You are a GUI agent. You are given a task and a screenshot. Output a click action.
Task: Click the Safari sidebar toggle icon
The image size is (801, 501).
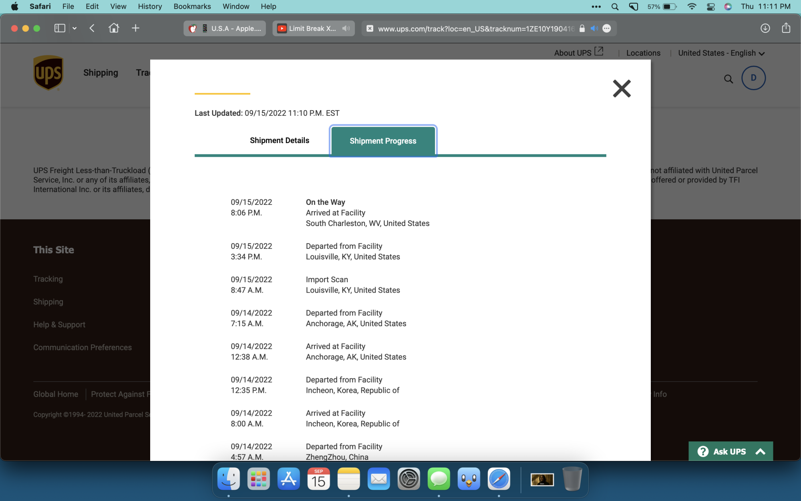click(x=60, y=28)
